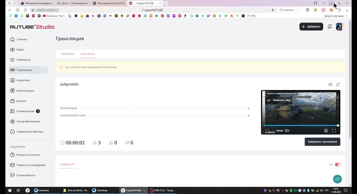
Task: Close the Студия RUTUBE browser tab
Action: click(x=160, y=3)
